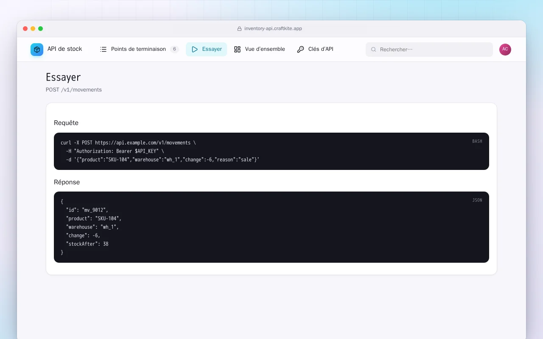Screen dimensions: 543x339
Task: Click the -d request payload line
Action: tap(162, 160)
